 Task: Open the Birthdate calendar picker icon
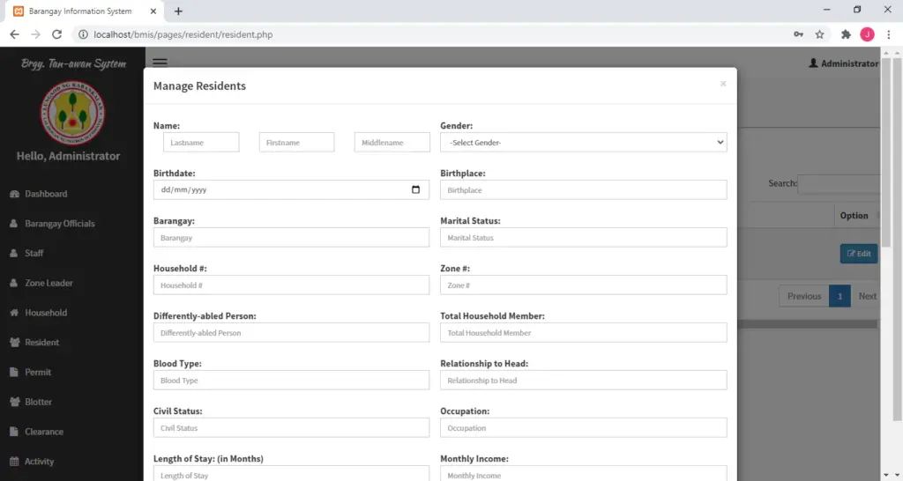pyautogui.click(x=416, y=190)
